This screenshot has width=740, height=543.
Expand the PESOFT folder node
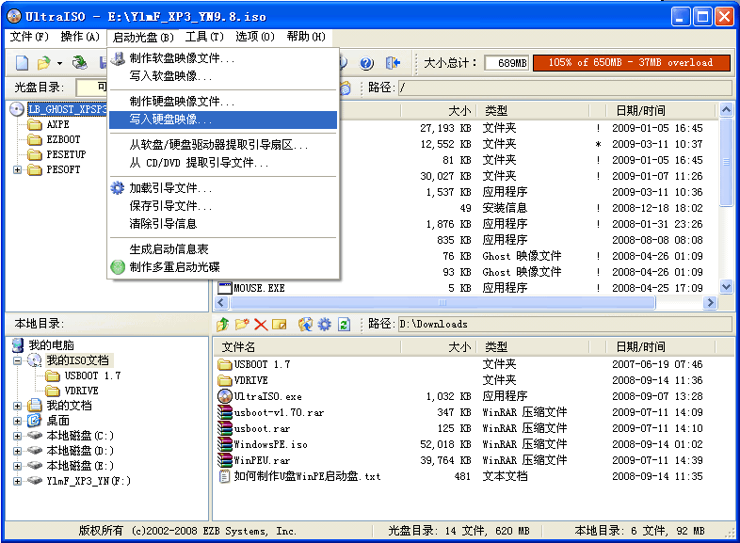(x=18, y=169)
